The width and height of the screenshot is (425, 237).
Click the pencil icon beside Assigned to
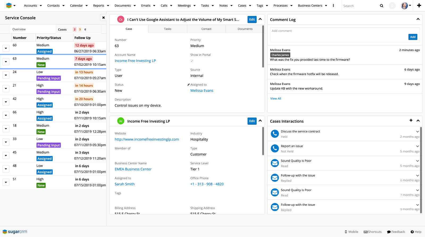click(189, 85)
